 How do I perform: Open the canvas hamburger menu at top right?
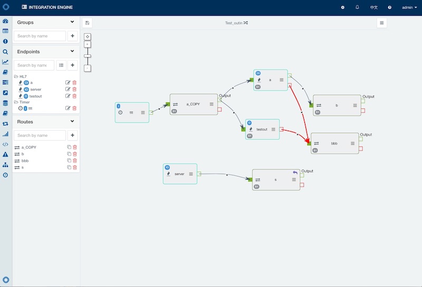tap(382, 23)
